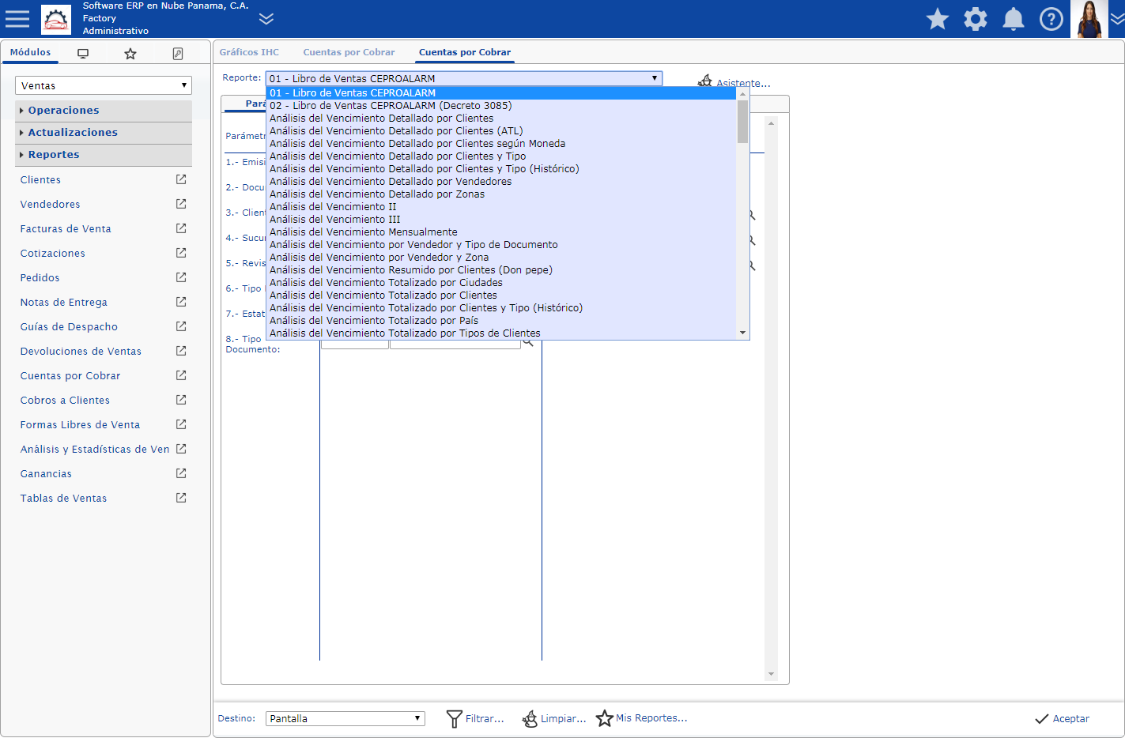Switch to the Gráficos IHC tab

tap(249, 52)
